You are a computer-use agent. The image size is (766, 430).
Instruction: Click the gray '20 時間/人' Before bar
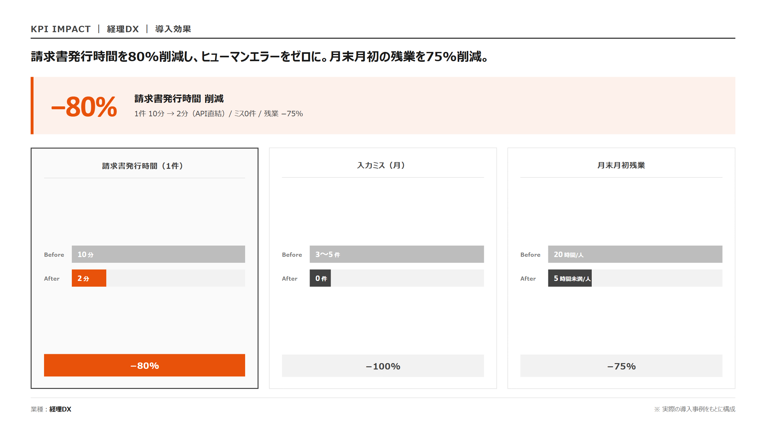pos(635,254)
